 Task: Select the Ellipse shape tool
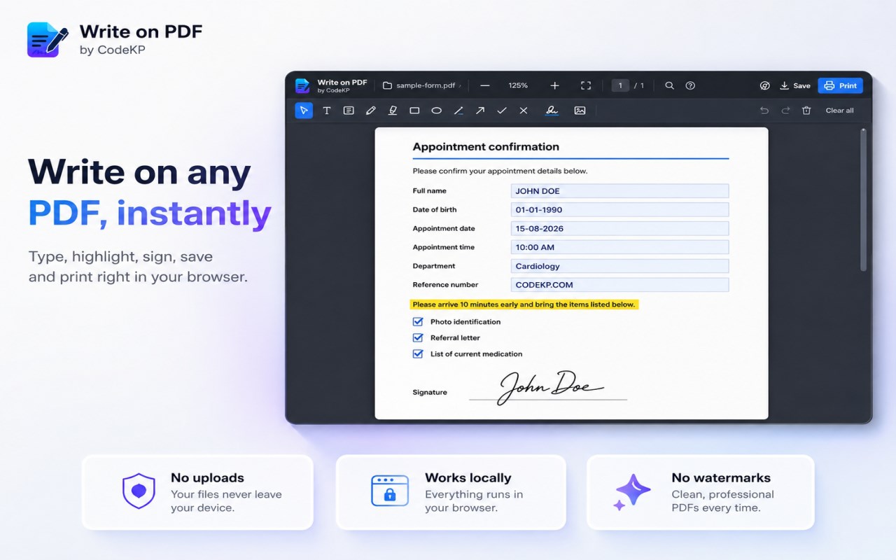436,111
